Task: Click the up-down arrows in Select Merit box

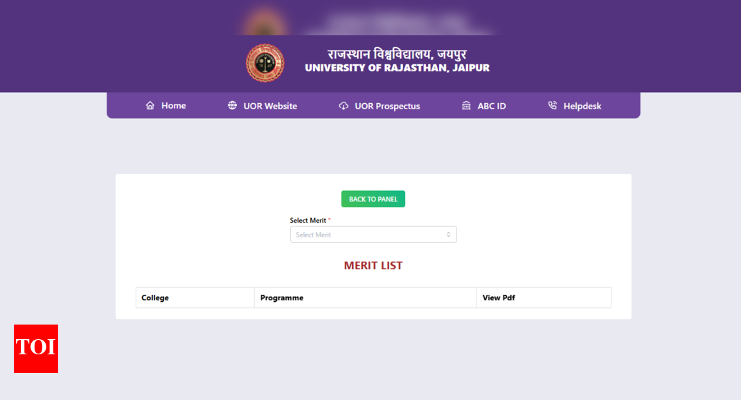Action: coord(448,235)
